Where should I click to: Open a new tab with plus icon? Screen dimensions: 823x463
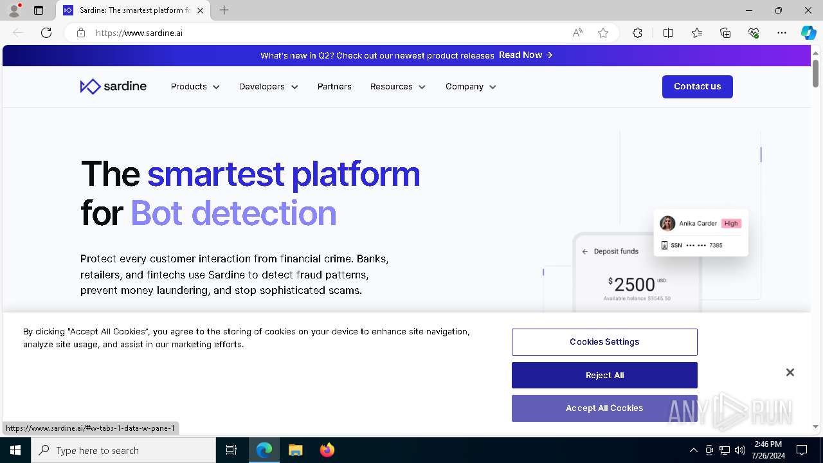click(224, 10)
